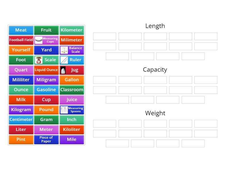Click the last empty slot under Weight

coord(193,143)
